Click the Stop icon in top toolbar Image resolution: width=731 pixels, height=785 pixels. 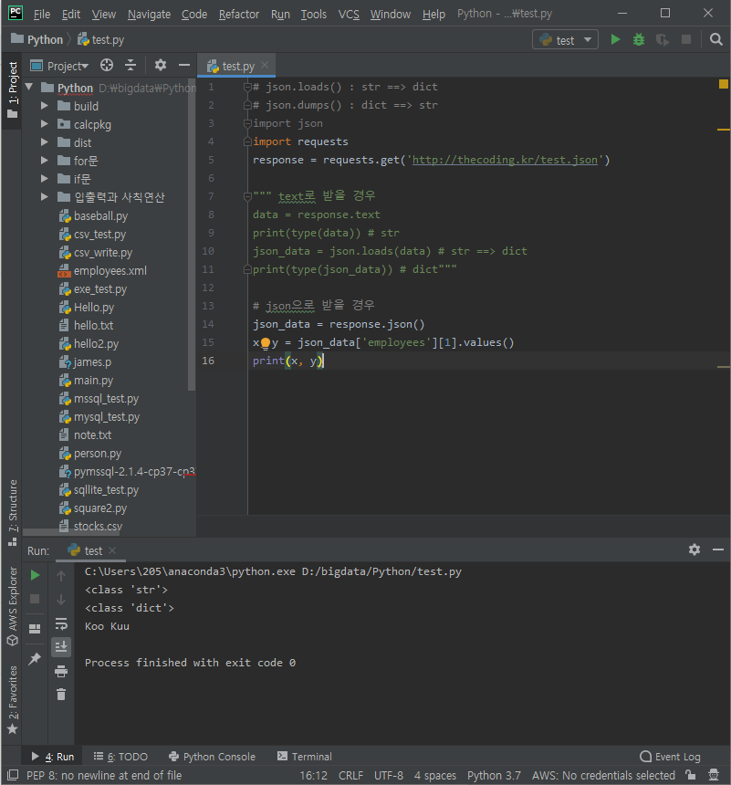(x=686, y=39)
